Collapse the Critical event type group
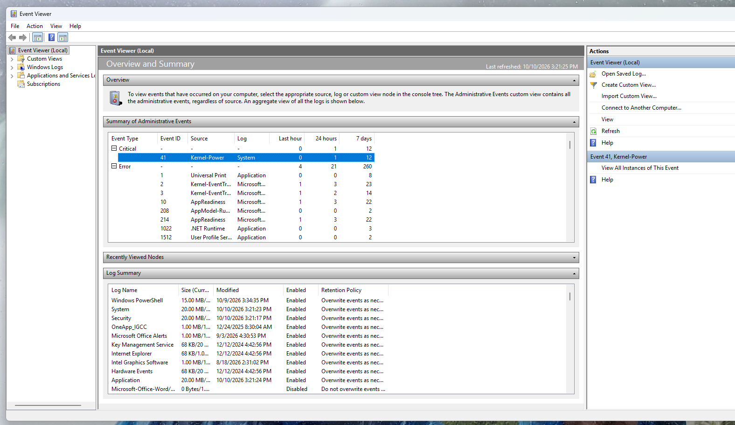 (x=114, y=148)
